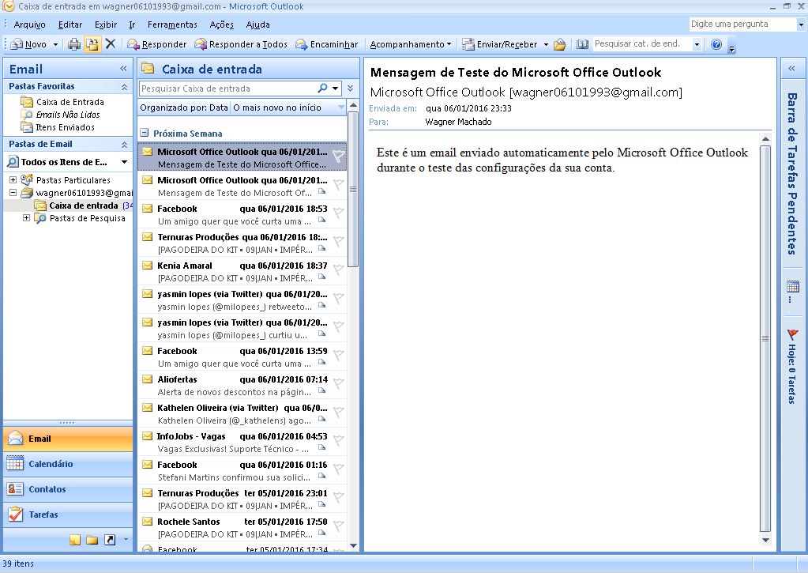
Task: Toggle the flag on the Aliofertas message
Action: [339, 383]
